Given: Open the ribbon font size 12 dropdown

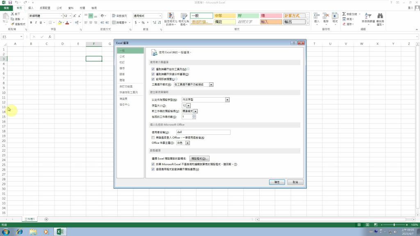Looking at the screenshot, I should (71, 16).
